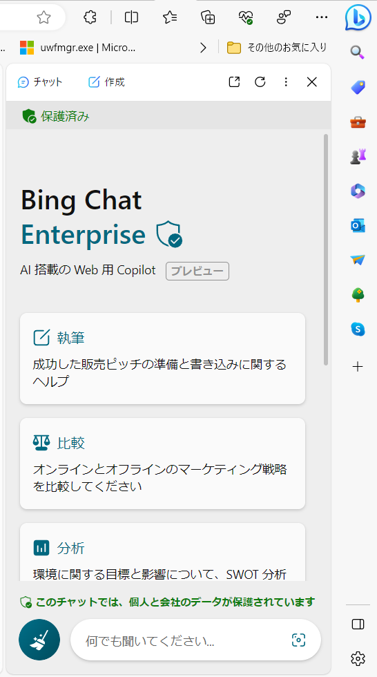Open the Skype sidebar icon
The image size is (377, 677).
[x=358, y=330]
